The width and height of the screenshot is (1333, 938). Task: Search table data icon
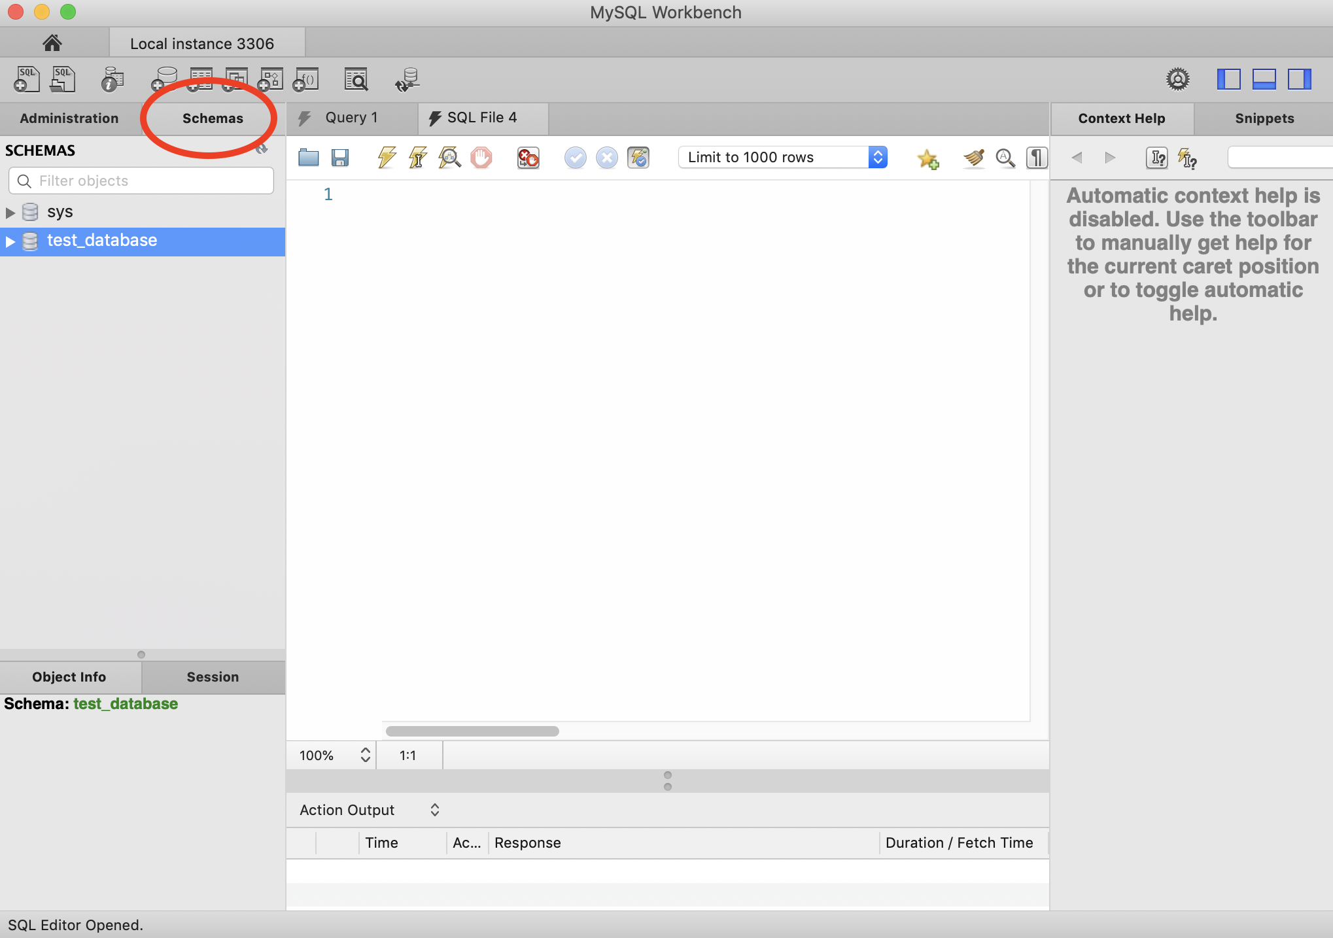356,80
